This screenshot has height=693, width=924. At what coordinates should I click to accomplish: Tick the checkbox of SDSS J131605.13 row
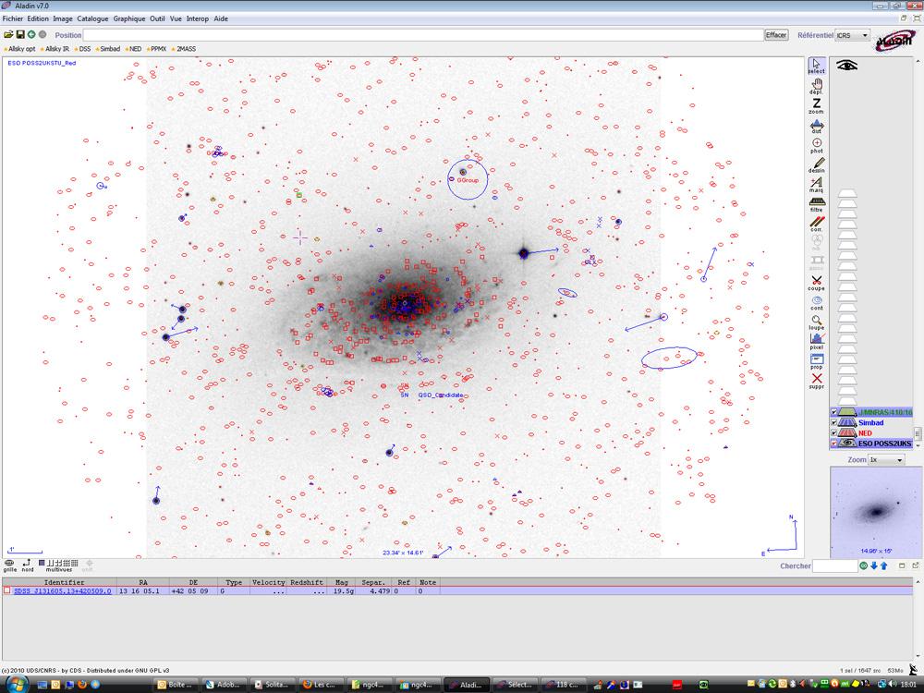coord(7,590)
